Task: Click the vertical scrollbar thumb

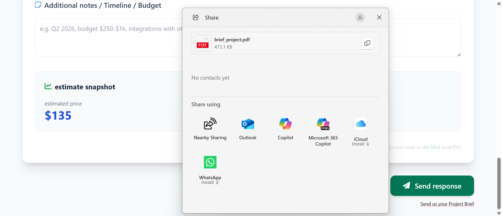Action: tap(499, 183)
